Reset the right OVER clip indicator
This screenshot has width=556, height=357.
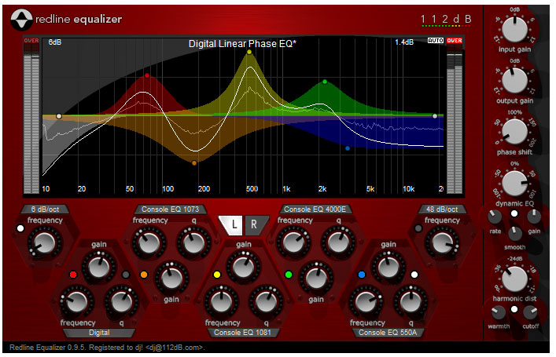pyautogui.click(x=455, y=41)
